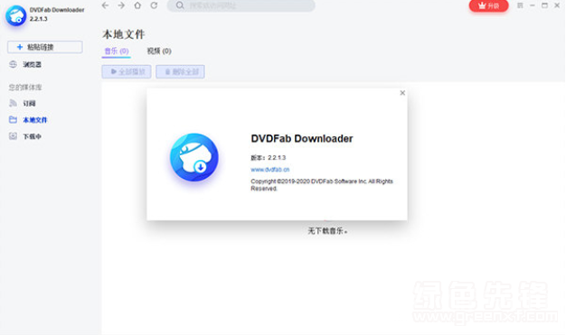Open the main menu icon

520,5
